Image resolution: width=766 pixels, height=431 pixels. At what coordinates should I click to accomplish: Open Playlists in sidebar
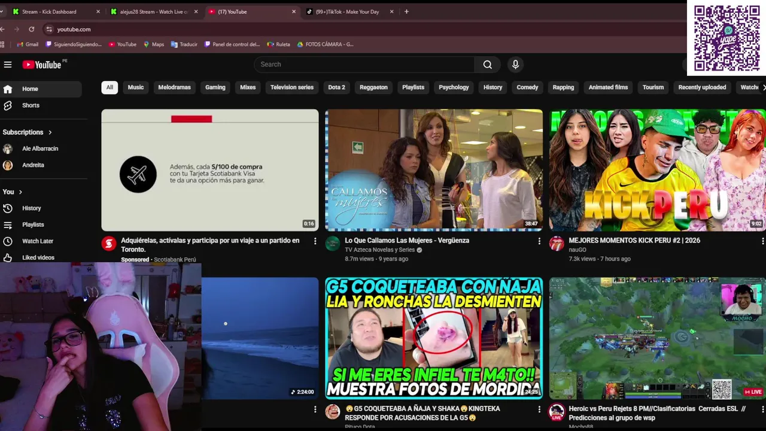coord(41,224)
